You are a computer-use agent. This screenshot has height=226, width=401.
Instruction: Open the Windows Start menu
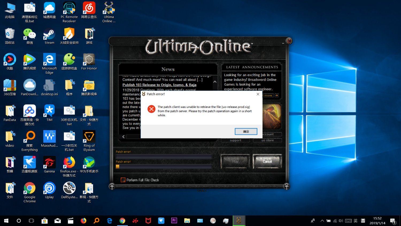pyautogui.click(x=6, y=221)
